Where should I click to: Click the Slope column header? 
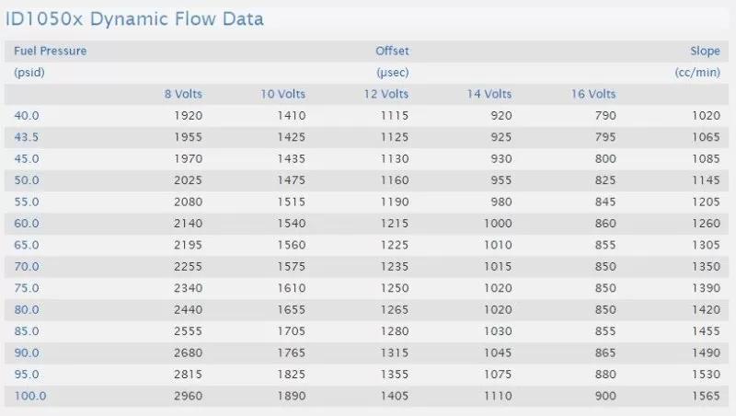705,51
